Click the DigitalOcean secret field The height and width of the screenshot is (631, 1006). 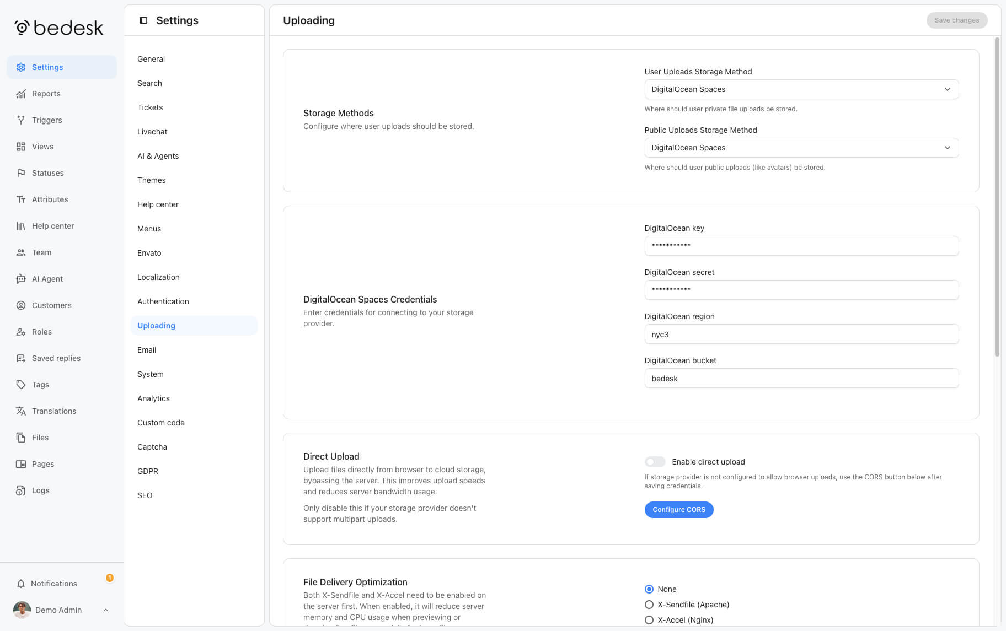tap(801, 290)
